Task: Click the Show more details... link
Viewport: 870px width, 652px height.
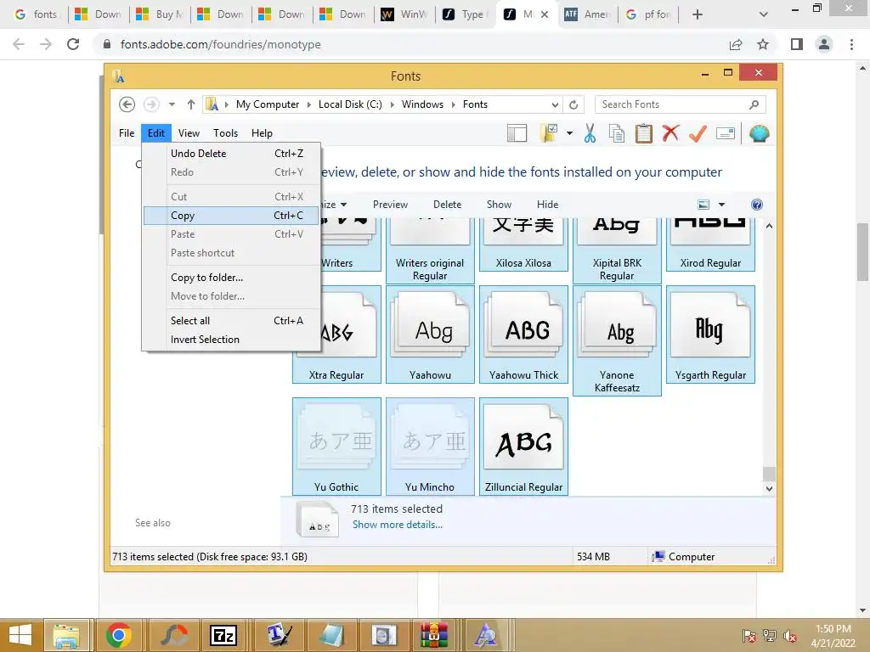Action: click(x=398, y=525)
